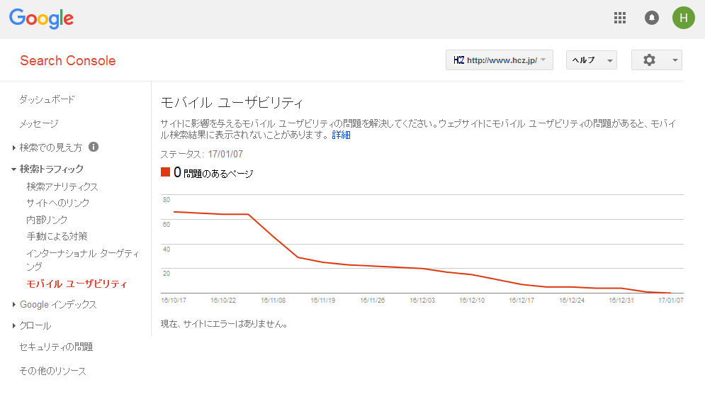Open the ヘルプ dropdown menu

pos(591,60)
